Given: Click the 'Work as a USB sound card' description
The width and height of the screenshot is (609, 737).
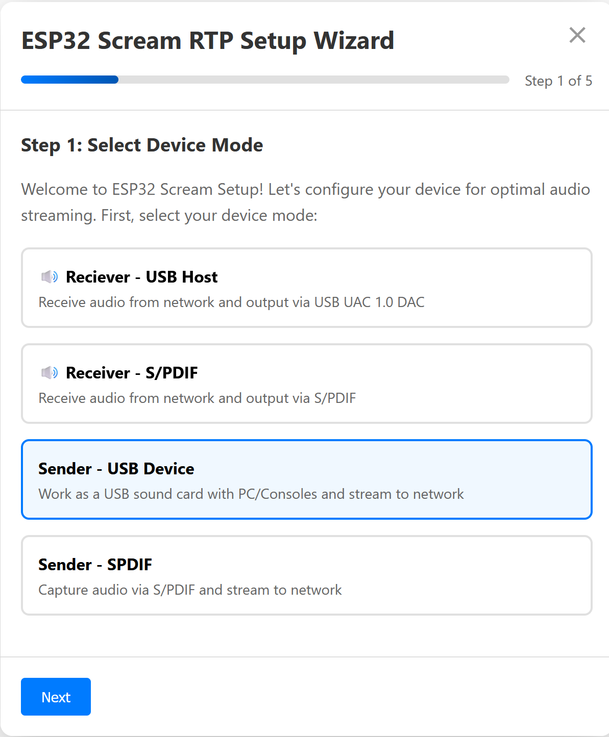Looking at the screenshot, I should click(251, 494).
